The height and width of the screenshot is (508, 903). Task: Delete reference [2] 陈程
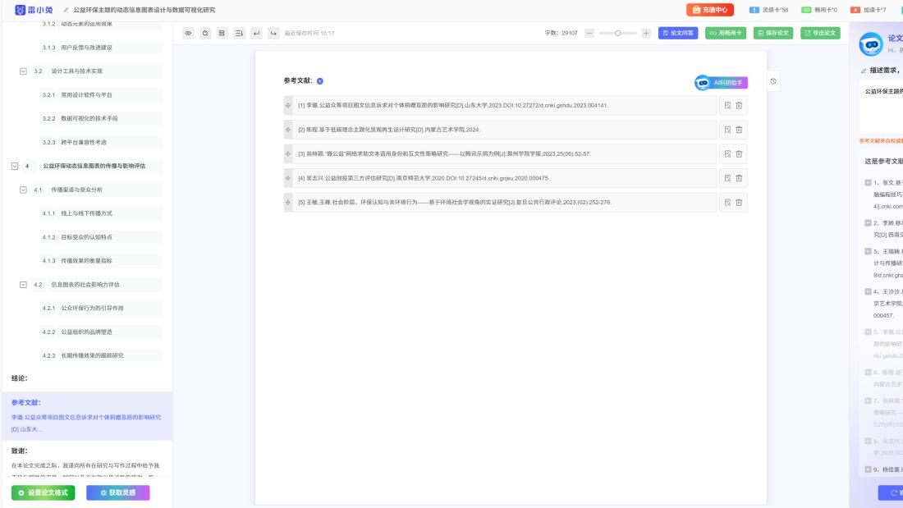tap(739, 130)
